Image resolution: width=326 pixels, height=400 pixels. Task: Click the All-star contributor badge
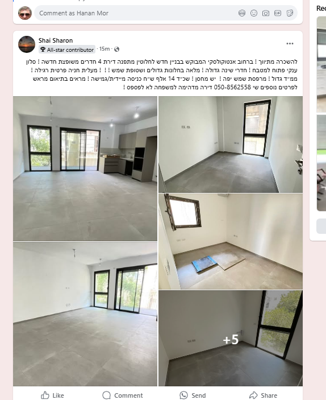coord(67,50)
